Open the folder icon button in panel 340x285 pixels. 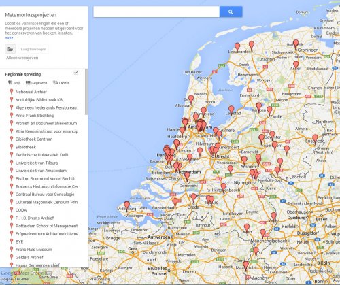[x=10, y=49]
